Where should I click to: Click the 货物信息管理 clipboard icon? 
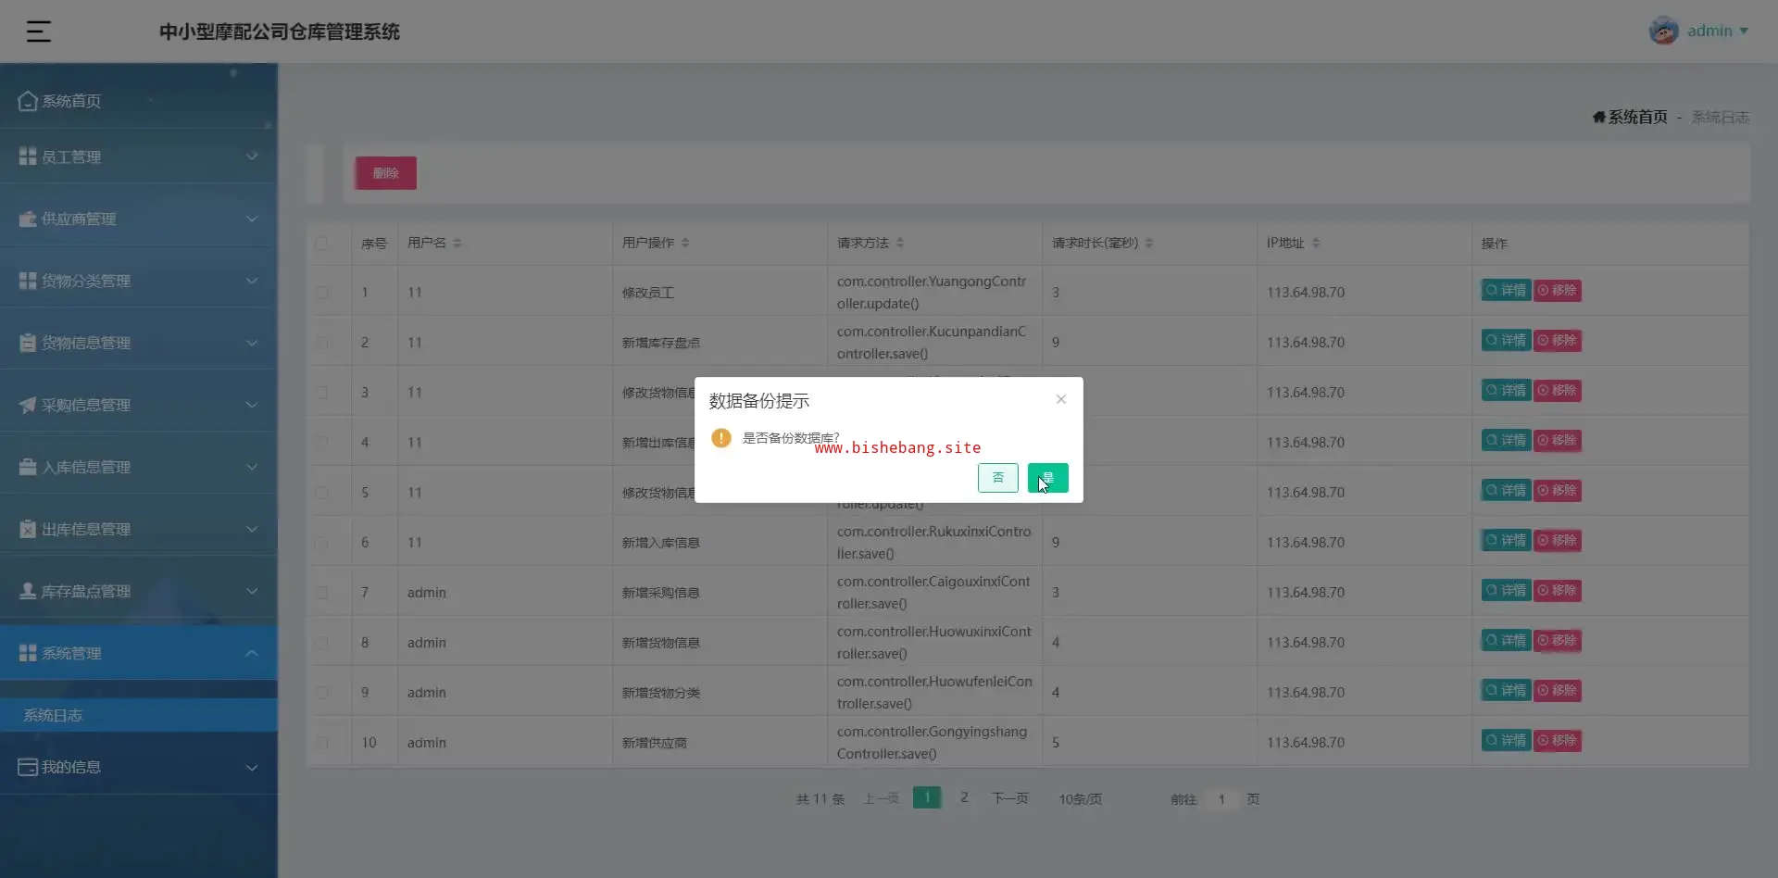28,343
